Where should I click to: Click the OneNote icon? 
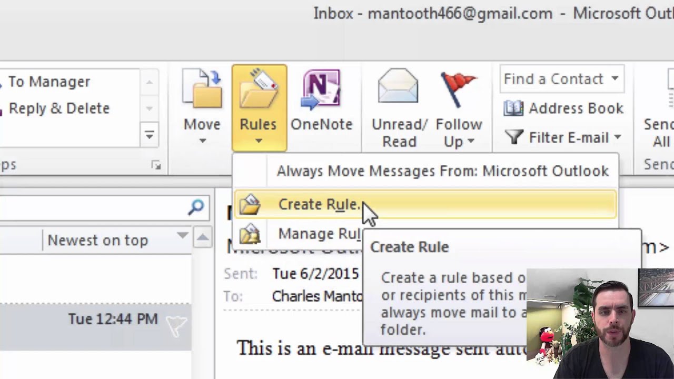[321, 90]
